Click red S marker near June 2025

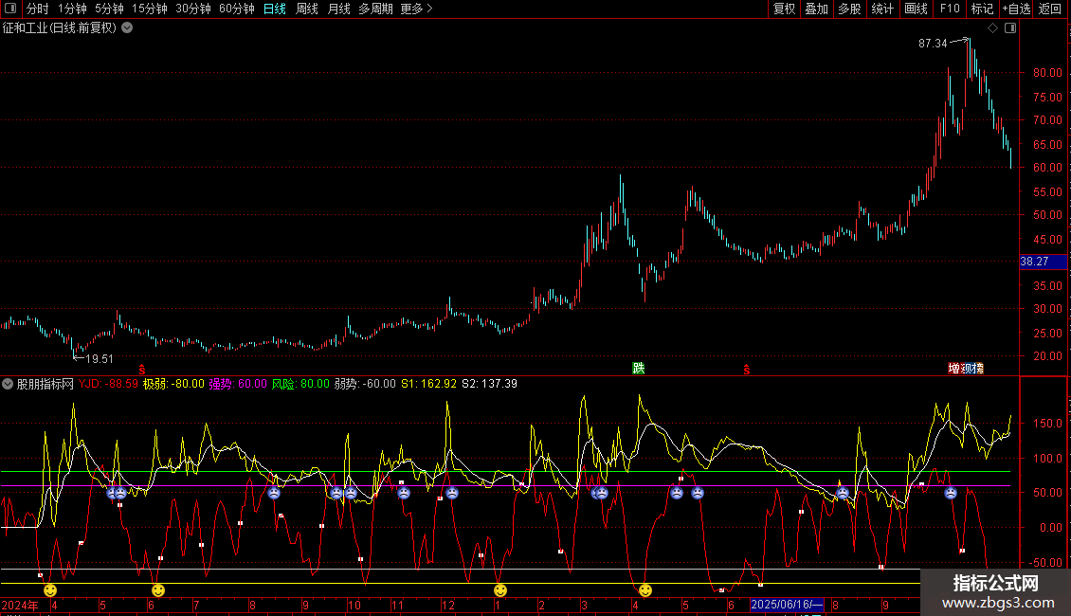tap(747, 370)
